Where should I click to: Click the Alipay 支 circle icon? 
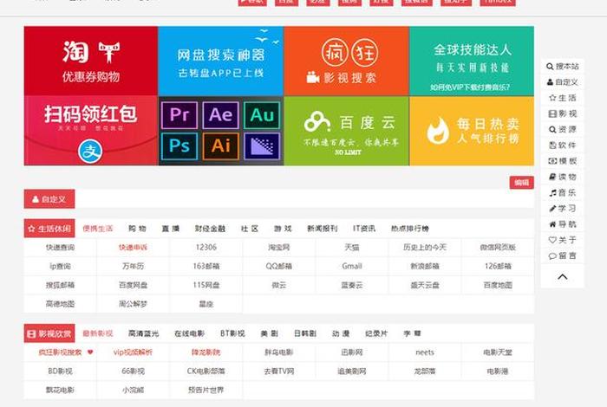tap(90, 152)
